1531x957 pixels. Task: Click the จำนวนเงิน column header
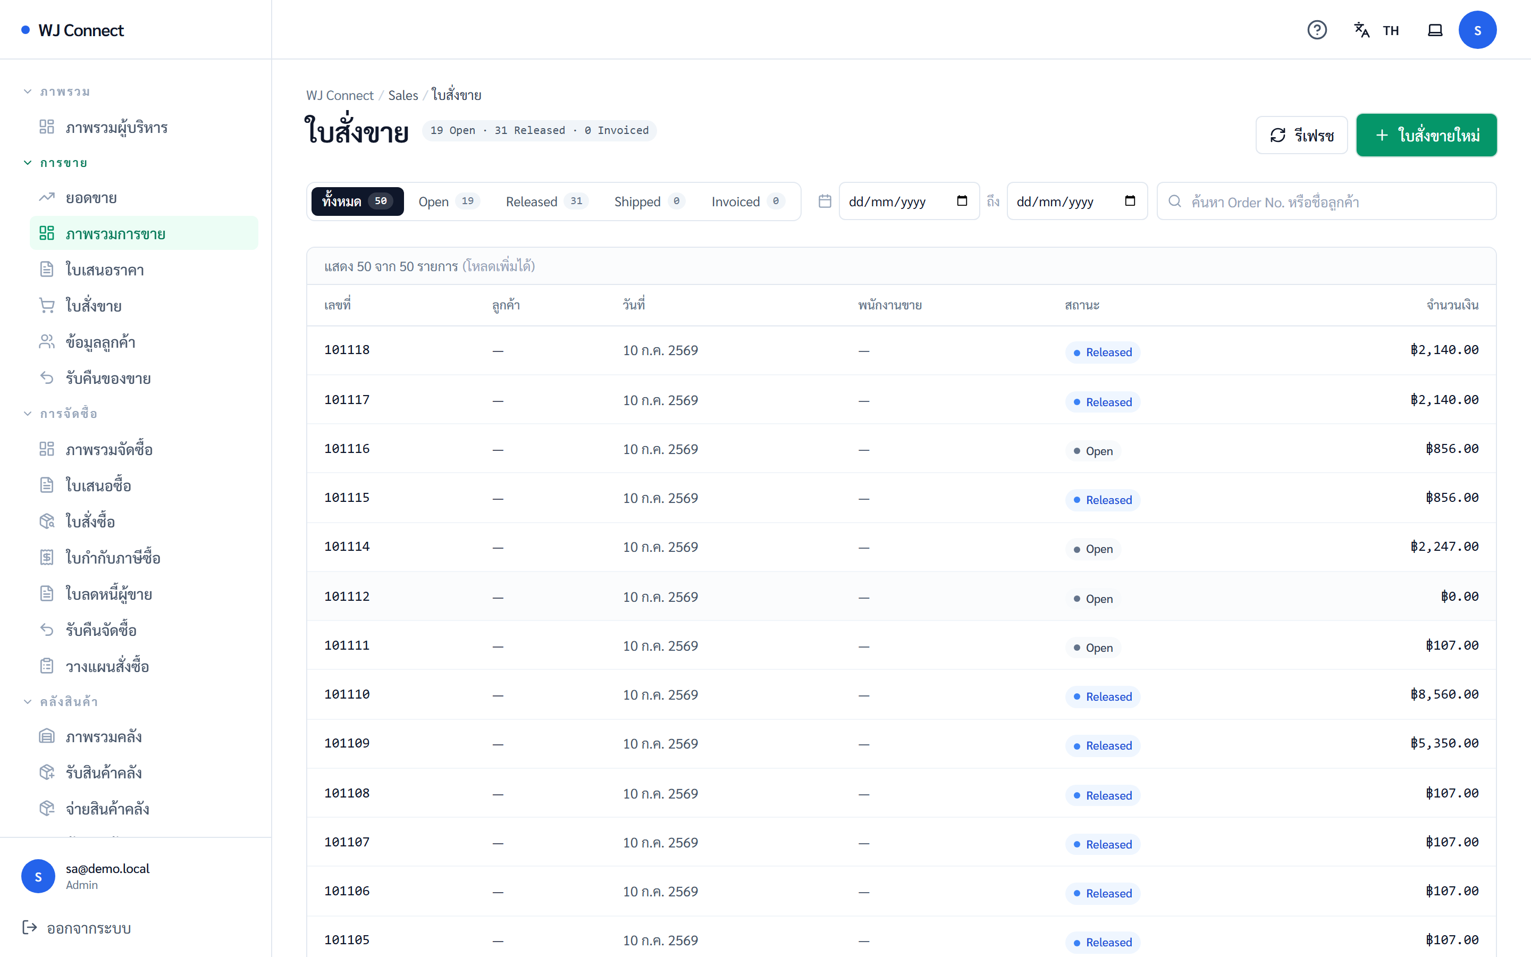pos(1452,305)
